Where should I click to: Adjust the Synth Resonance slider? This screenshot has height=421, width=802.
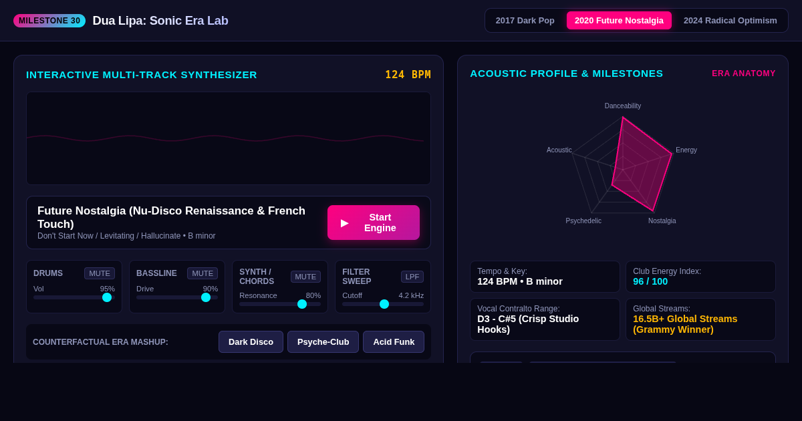click(280, 304)
